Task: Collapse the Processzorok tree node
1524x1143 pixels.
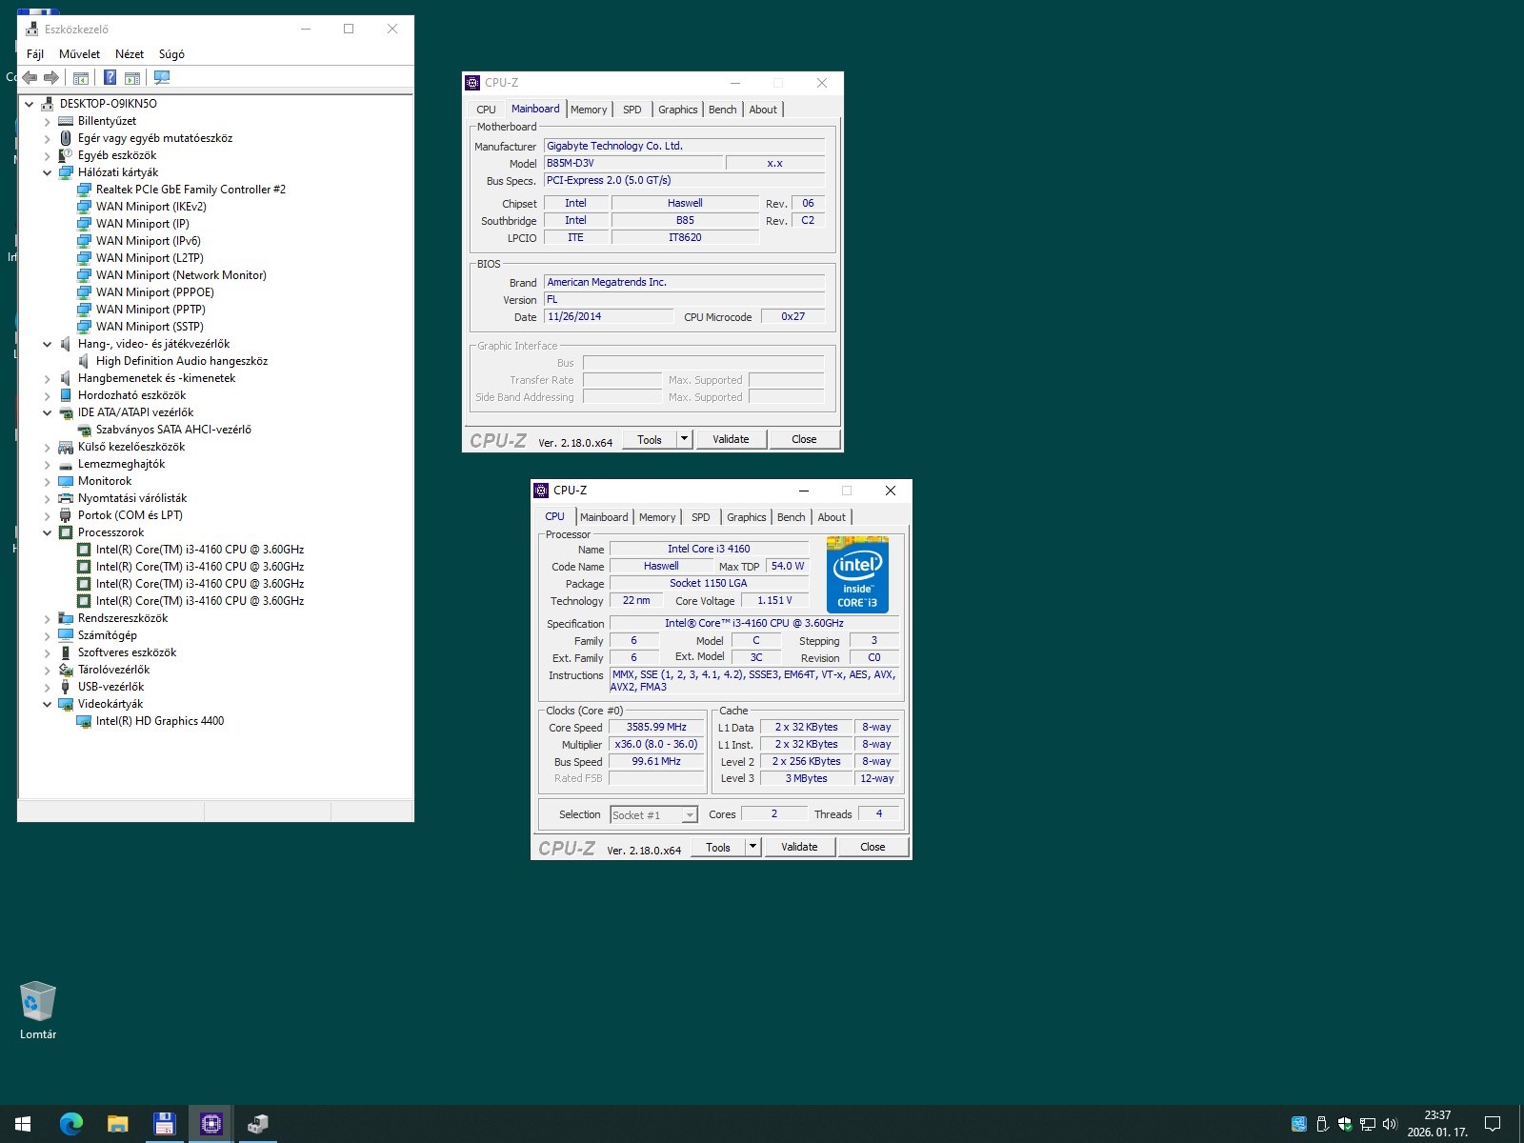Action: click(47, 533)
